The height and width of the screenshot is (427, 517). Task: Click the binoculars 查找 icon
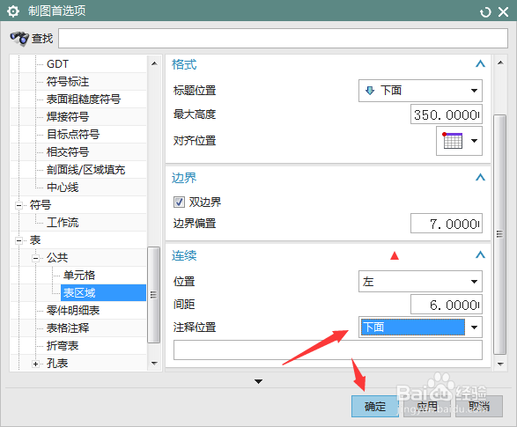click(19, 38)
